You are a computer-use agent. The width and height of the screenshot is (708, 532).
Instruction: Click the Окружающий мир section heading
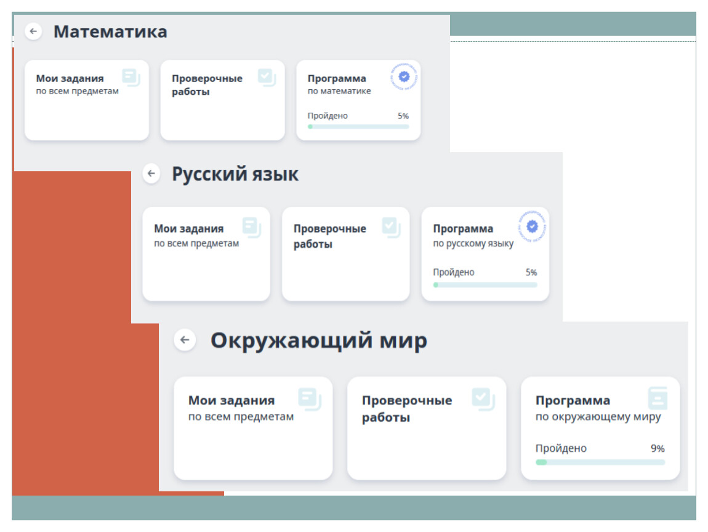pos(318,341)
